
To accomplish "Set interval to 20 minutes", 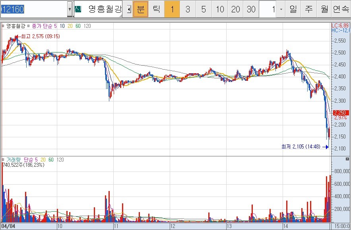I will (236, 9).
